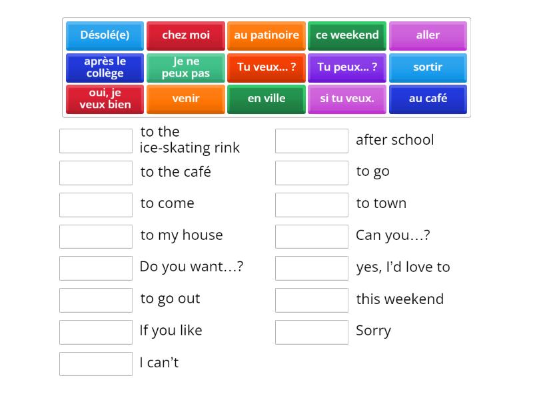Click the "au café" dark blue tile
Viewport: 533px width, 400px height.
tap(428, 99)
